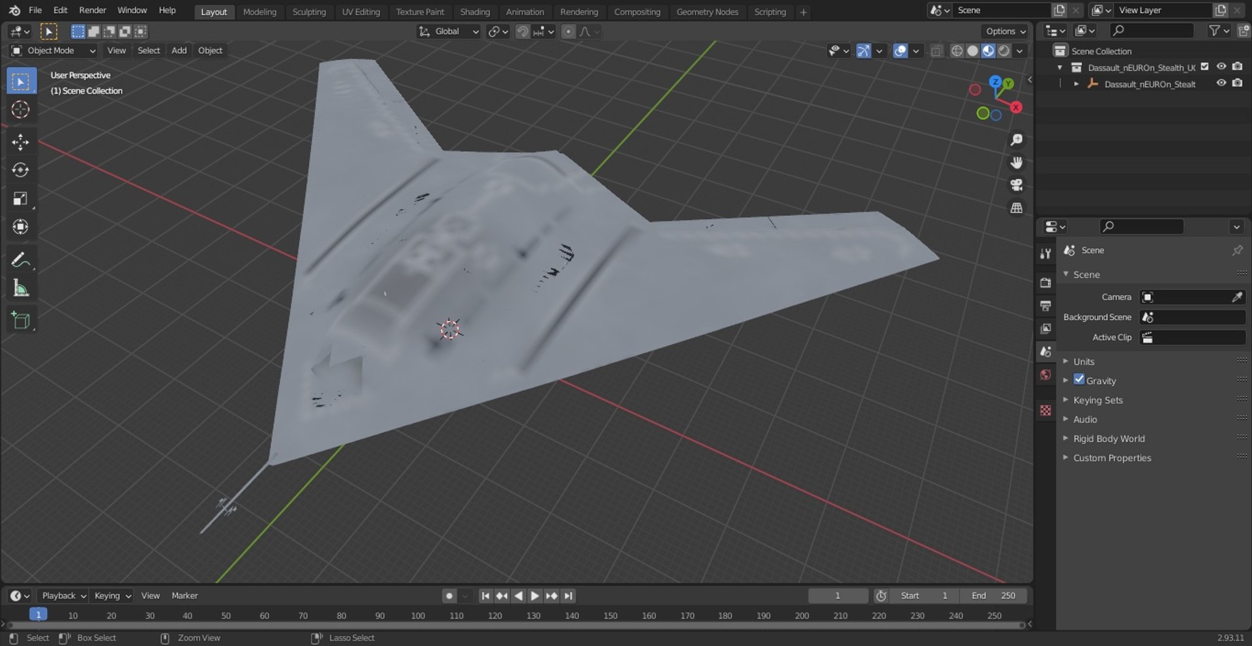Select the Add Cube tool
Viewport: 1252px width, 646px height.
[x=21, y=320]
